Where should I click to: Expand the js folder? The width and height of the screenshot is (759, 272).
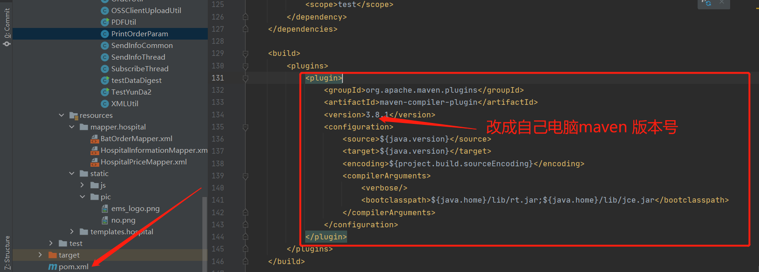pyautogui.click(x=82, y=185)
